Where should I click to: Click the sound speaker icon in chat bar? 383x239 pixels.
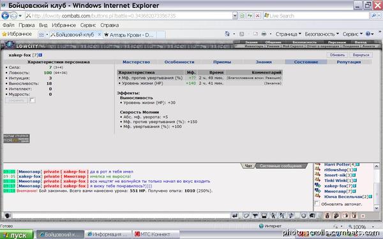click(x=312, y=215)
